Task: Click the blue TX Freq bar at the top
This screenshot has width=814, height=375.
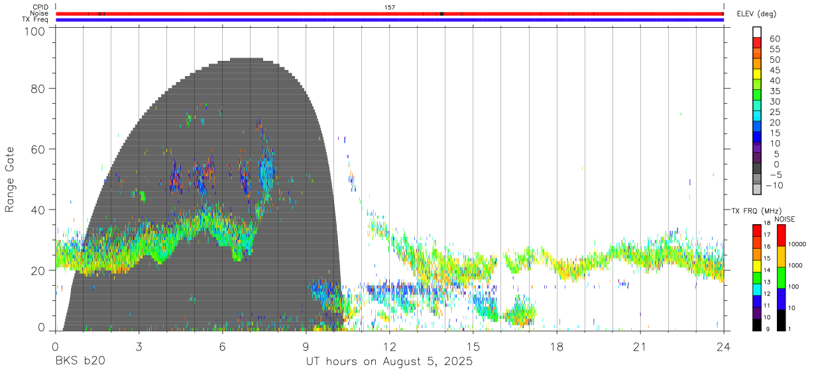Action: point(390,20)
